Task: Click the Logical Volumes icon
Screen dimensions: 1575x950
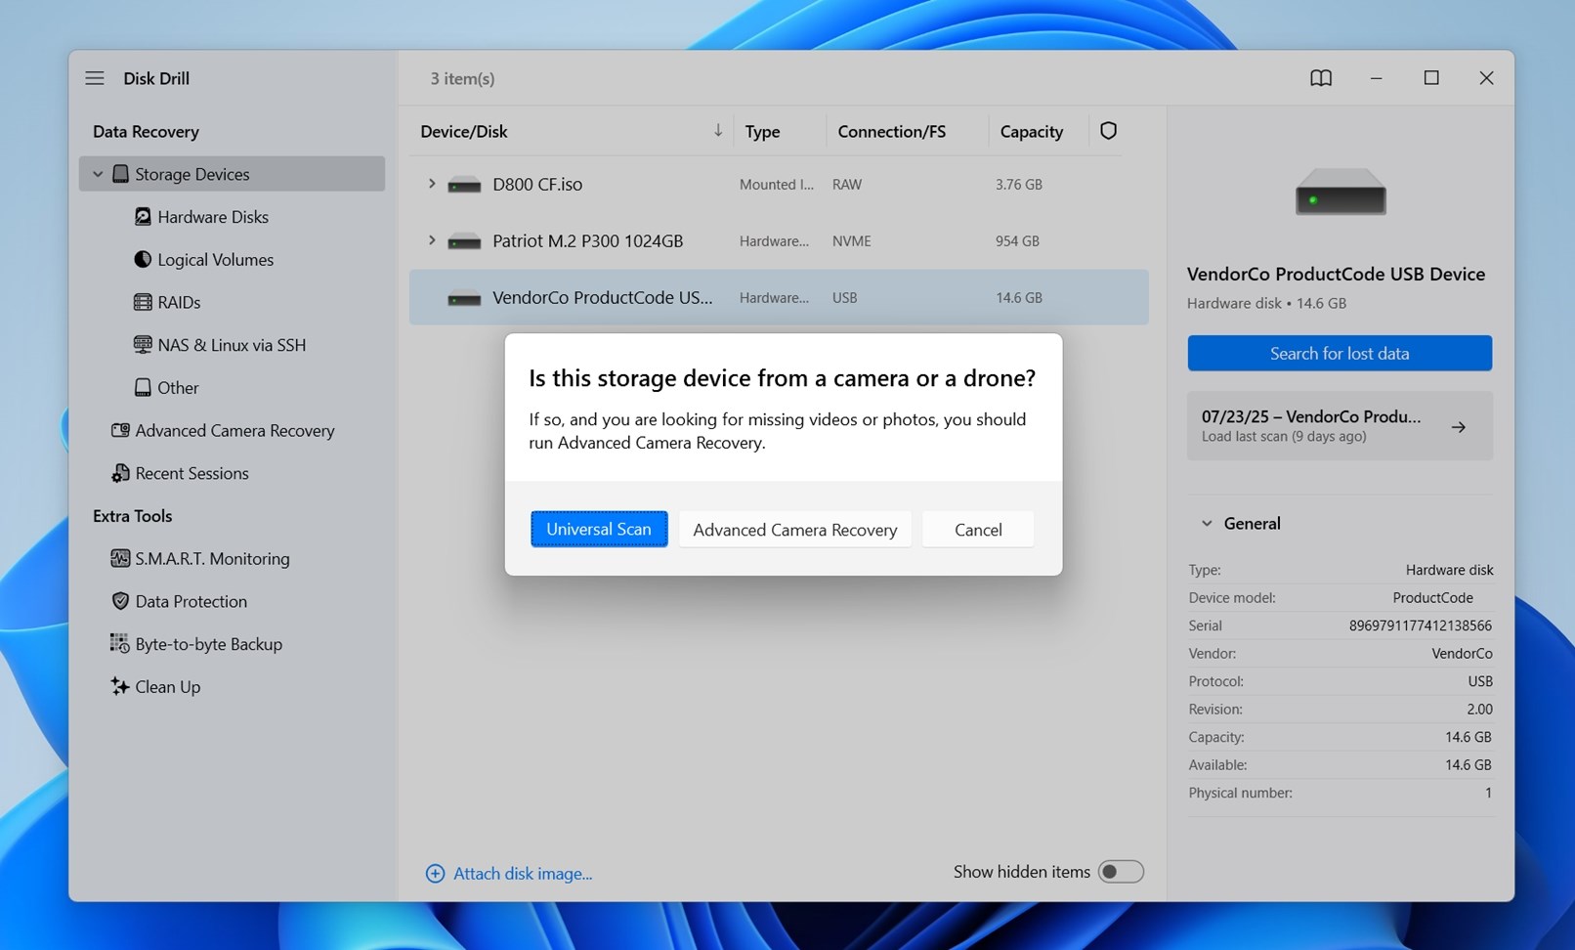Action: (143, 259)
